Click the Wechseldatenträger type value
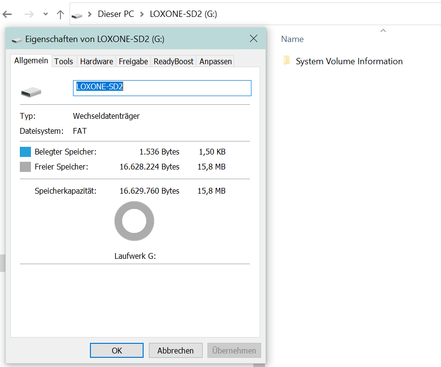Screen dimensions: 441x367 click(x=106, y=116)
